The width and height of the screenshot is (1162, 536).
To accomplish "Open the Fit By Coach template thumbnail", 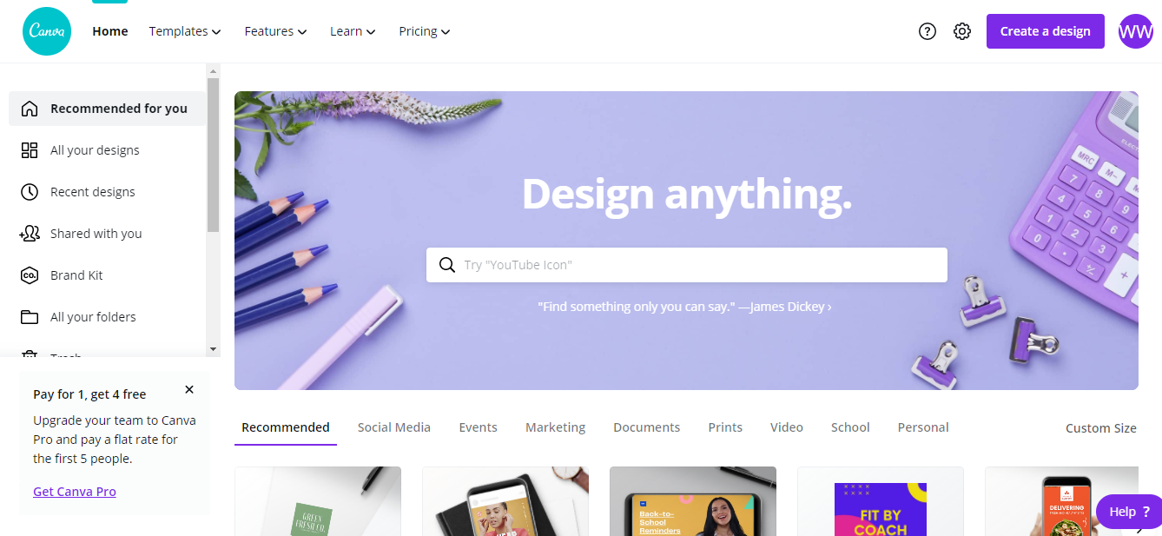I will (881, 501).
